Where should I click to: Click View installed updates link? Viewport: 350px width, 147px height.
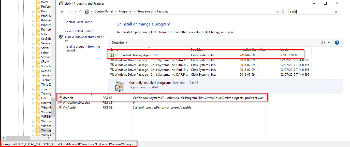[x=79, y=31]
